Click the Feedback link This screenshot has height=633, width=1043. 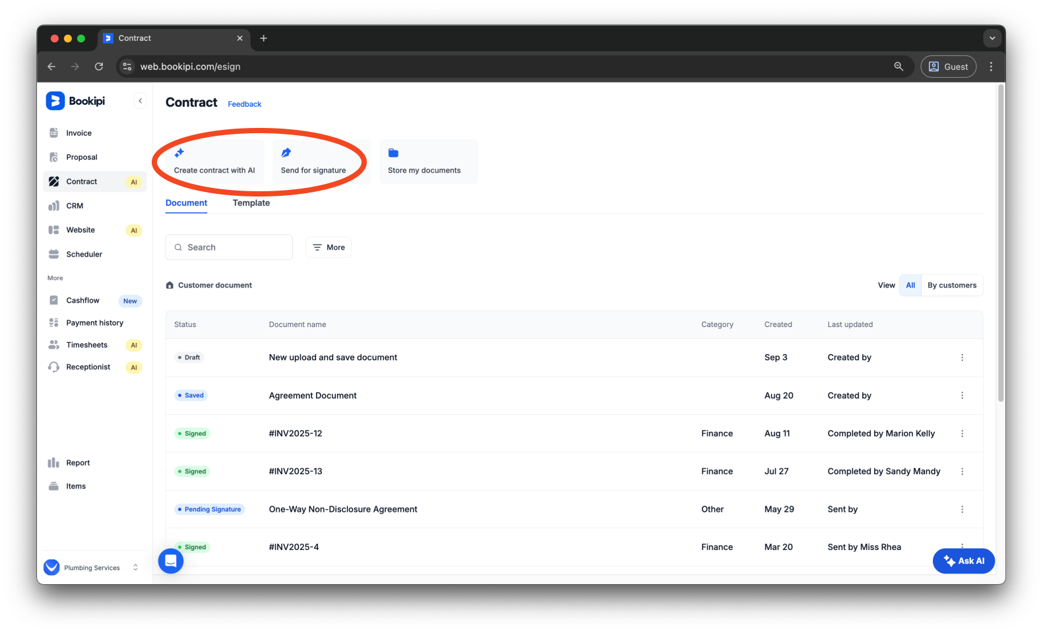244,104
